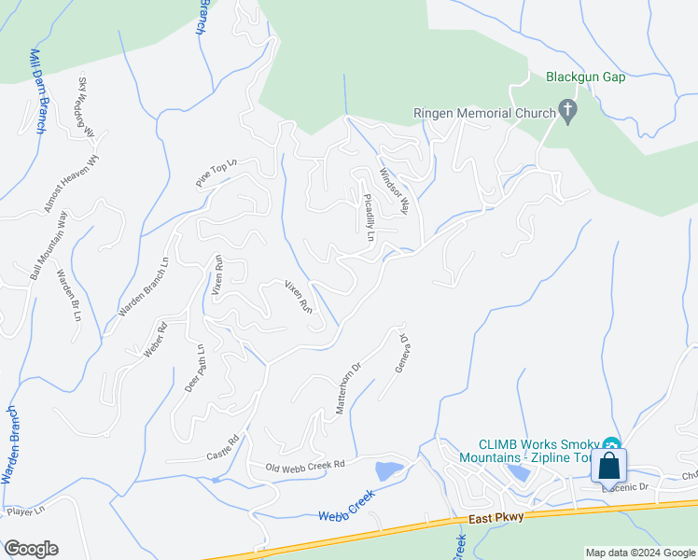Select the Warden Branch Ln label

point(144,287)
